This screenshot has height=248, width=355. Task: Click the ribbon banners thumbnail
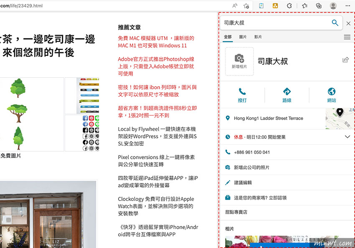[82, 96]
